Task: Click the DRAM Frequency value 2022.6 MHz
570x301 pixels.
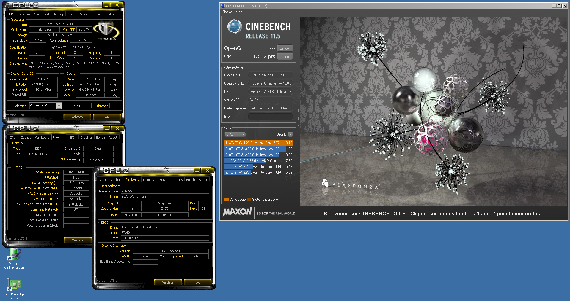Action: click(76, 172)
